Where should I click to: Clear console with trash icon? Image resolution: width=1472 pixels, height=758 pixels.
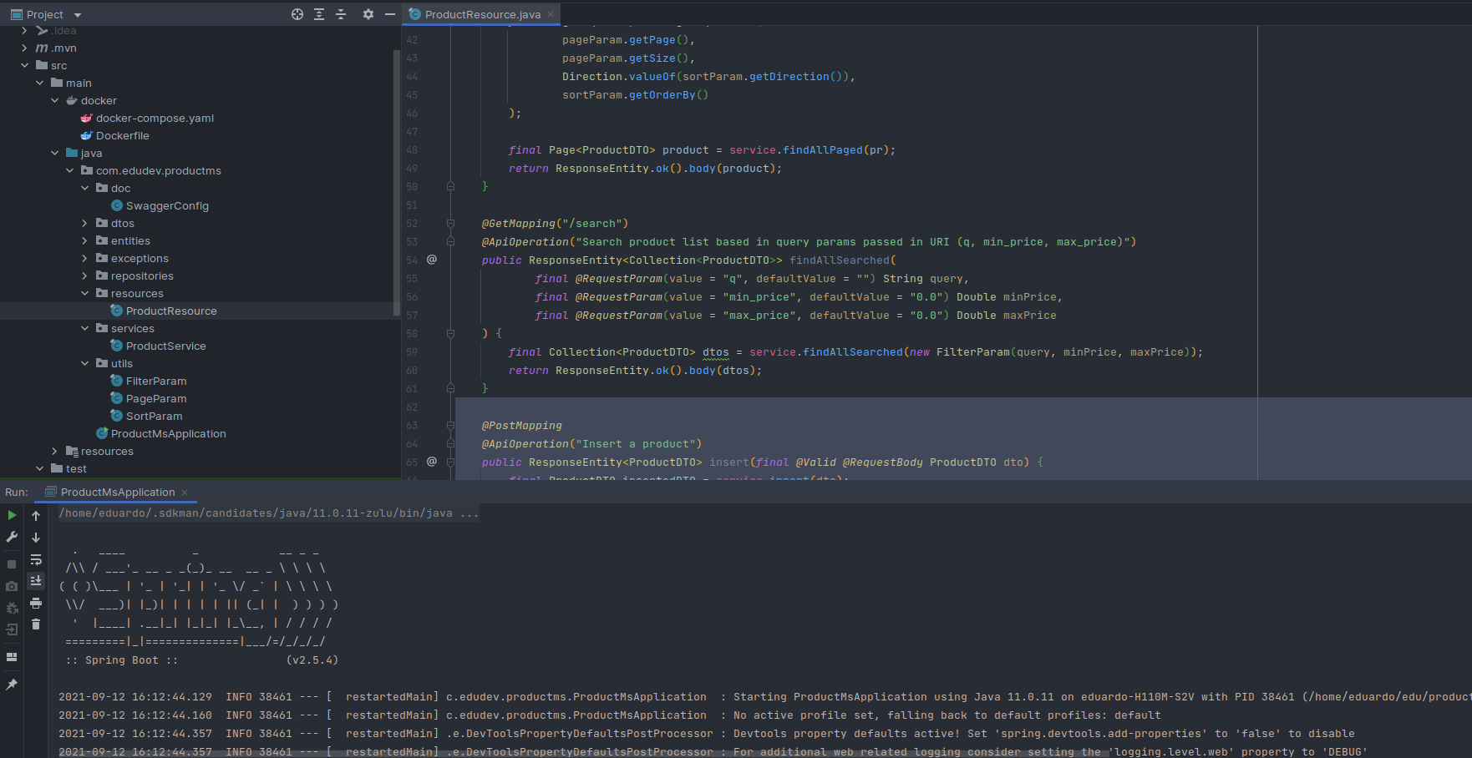coord(36,624)
